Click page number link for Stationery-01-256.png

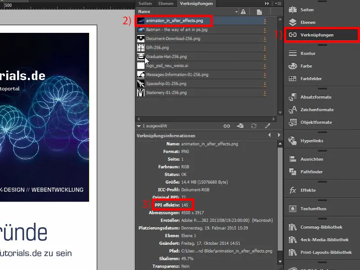click(x=265, y=93)
